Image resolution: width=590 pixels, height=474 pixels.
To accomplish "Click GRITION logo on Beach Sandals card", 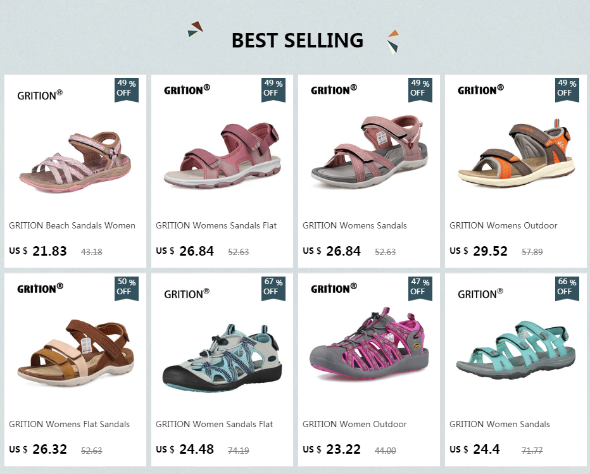I will pyautogui.click(x=40, y=95).
